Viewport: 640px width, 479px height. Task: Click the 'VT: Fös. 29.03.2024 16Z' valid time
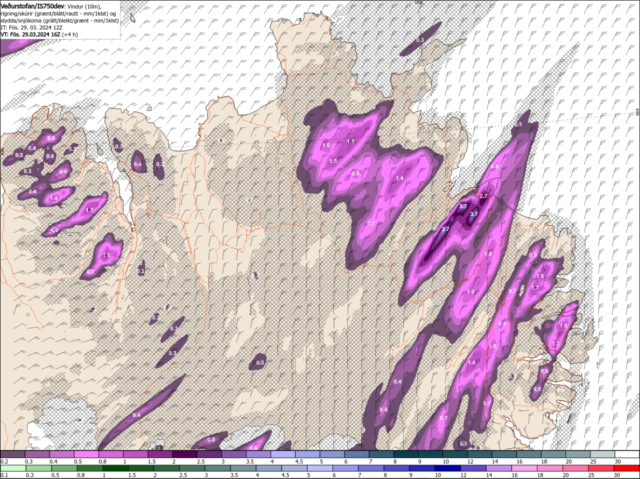pyautogui.click(x=31, y=34)
